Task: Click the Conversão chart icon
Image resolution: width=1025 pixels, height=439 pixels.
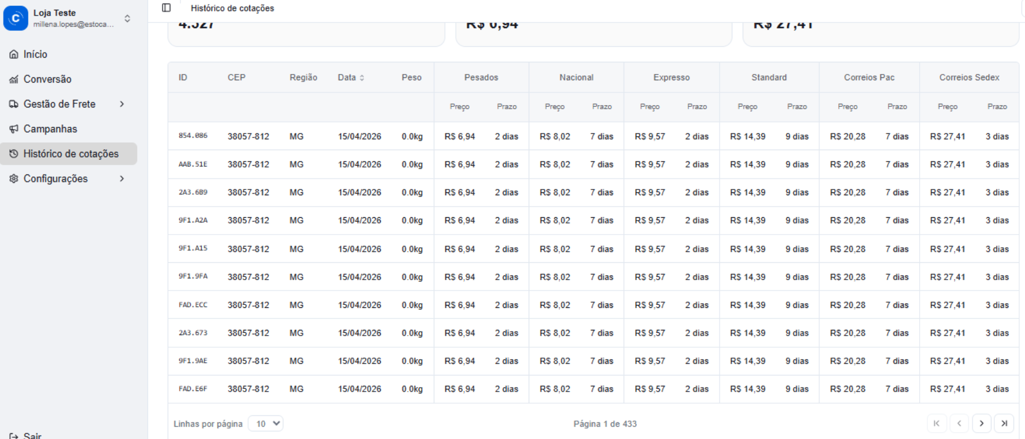Action: [14, 79]
